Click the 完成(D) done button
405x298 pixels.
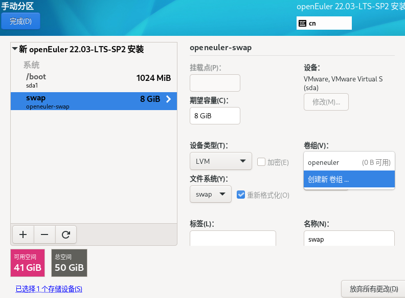20,21
